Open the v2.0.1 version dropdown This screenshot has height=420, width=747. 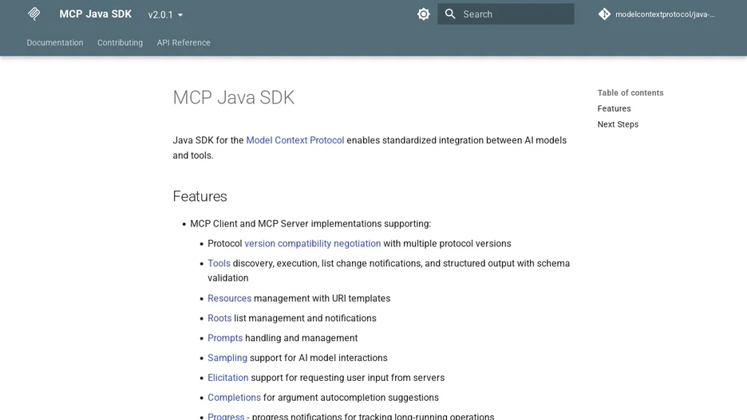click(x=165, y=15)
